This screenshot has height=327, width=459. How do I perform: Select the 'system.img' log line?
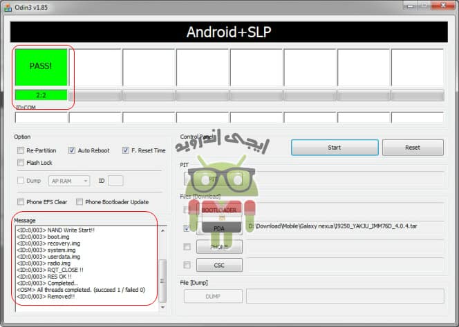[46, 250]
